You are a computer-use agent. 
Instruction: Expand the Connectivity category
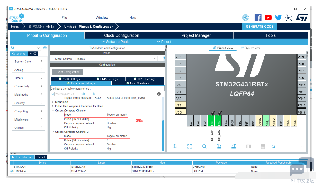(x=29, y=86)
